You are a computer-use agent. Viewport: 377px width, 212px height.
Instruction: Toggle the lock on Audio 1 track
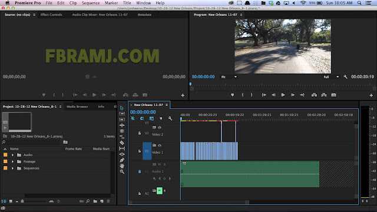pyautogui.click(x=140, y=171)
